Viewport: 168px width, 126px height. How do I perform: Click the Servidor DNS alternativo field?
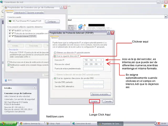point(93,86)
